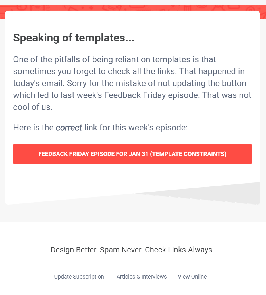Open the View Online link
Viewport: 266px width, 295px height.
(192, 277)
